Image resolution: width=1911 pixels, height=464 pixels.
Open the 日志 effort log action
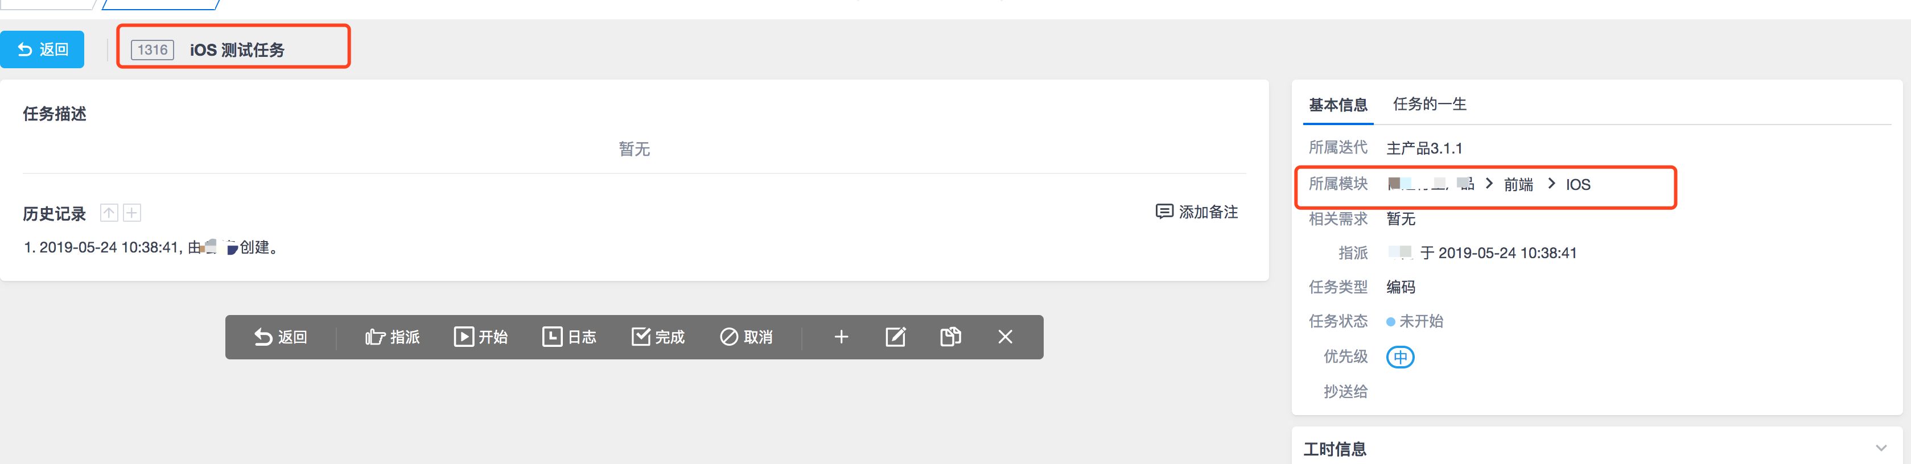pos(569,337)
